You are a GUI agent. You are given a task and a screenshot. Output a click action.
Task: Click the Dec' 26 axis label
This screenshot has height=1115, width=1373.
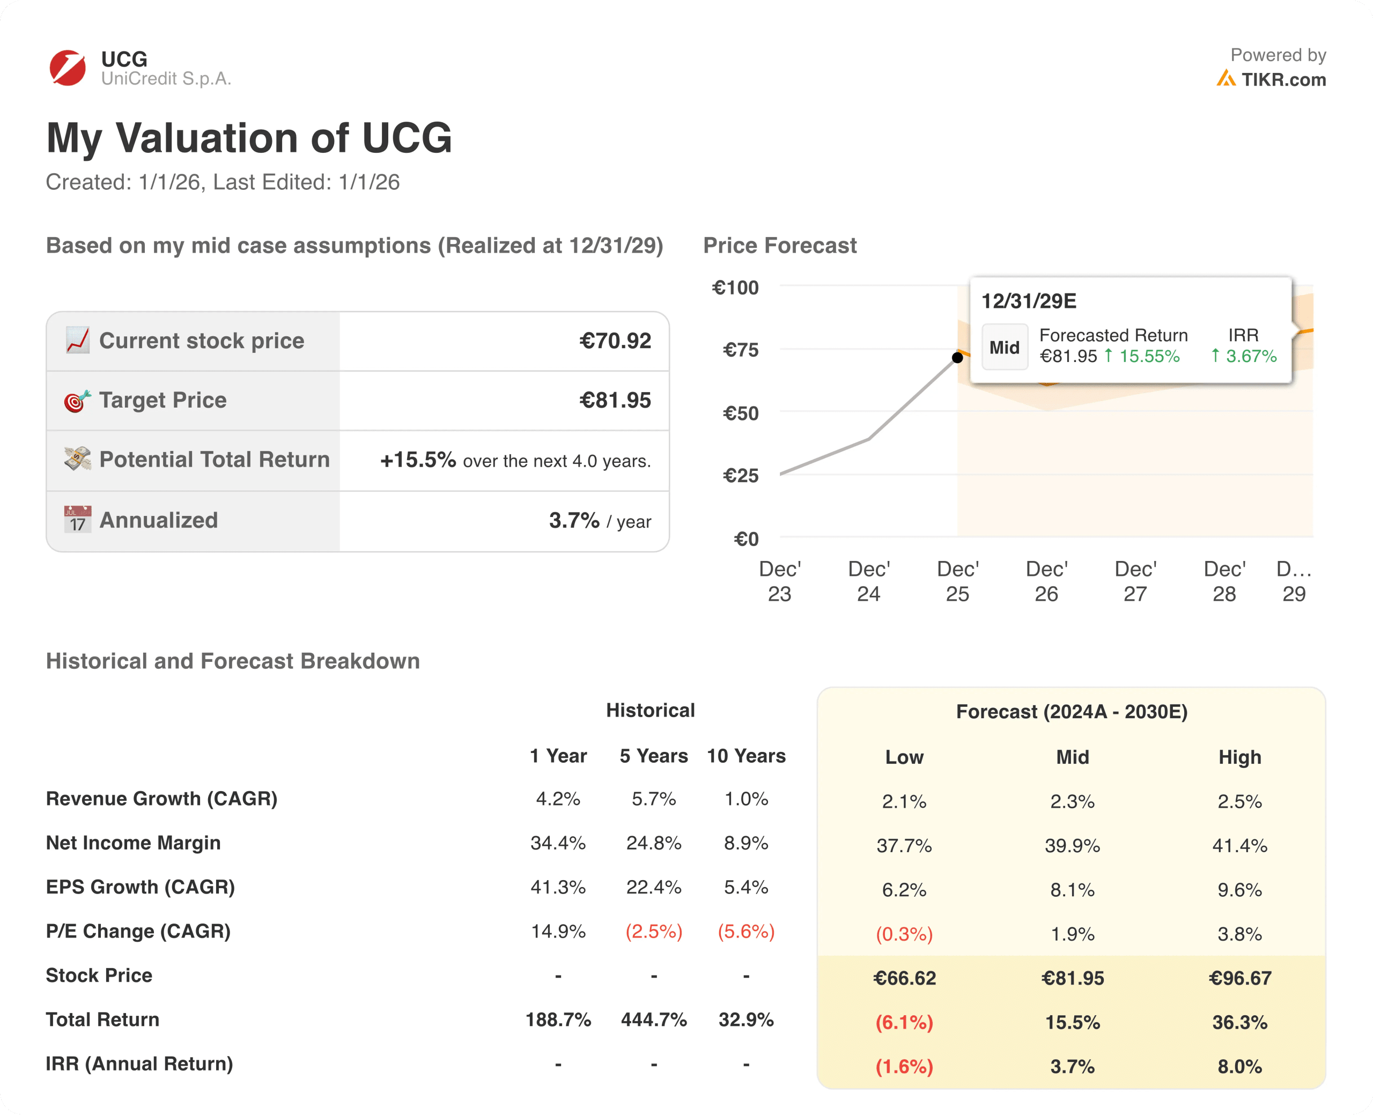click(1046, 581)
